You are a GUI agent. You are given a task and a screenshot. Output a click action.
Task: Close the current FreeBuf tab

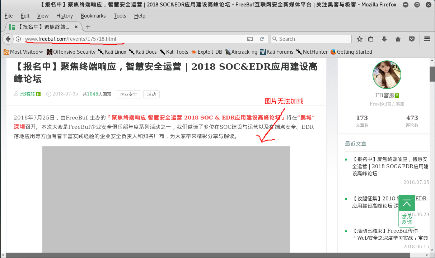(76, 27)
